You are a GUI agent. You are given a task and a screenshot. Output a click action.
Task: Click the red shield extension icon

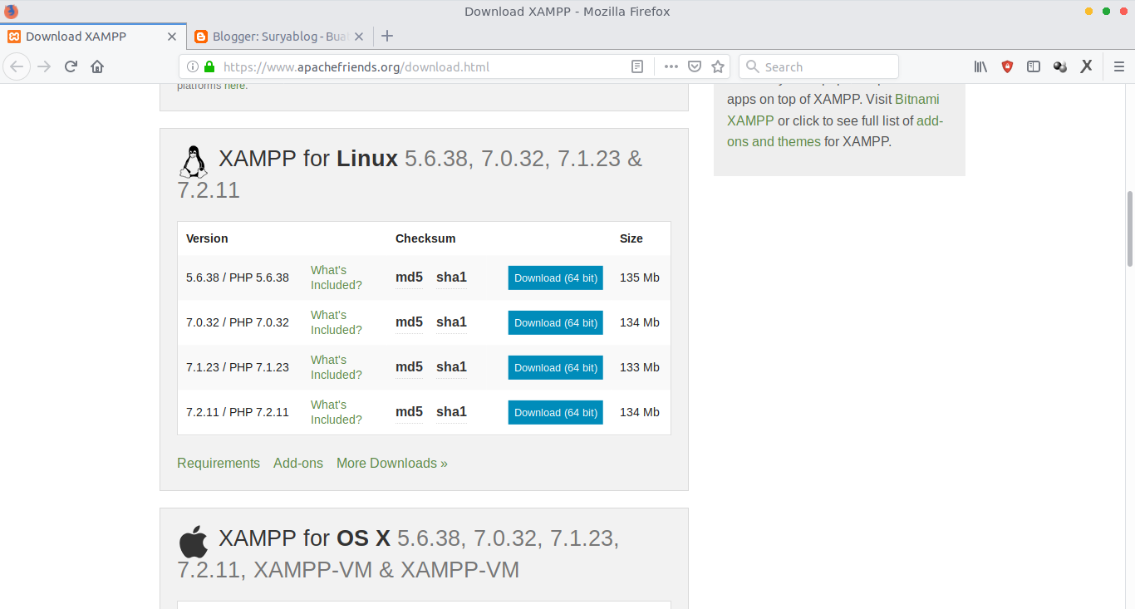[1007, 66]
